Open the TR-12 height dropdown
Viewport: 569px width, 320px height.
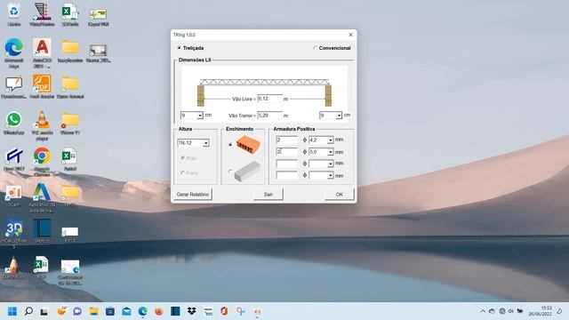point(205,143)
